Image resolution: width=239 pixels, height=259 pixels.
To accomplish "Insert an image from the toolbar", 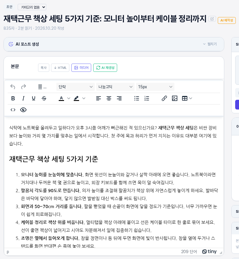I will click(175, 98).
